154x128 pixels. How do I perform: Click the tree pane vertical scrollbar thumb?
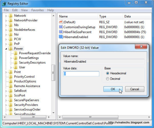pyautogui.click(x=53, y=73)
